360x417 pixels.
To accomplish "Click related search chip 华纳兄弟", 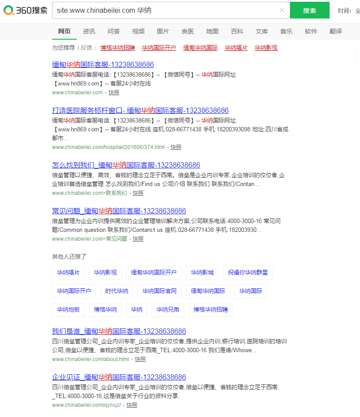I will pyautogui.click(x=168, y=310).
